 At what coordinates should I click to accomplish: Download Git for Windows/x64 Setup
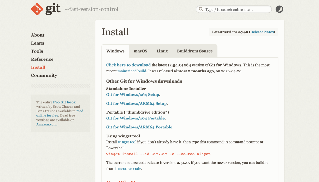click(x=133, y=95)
